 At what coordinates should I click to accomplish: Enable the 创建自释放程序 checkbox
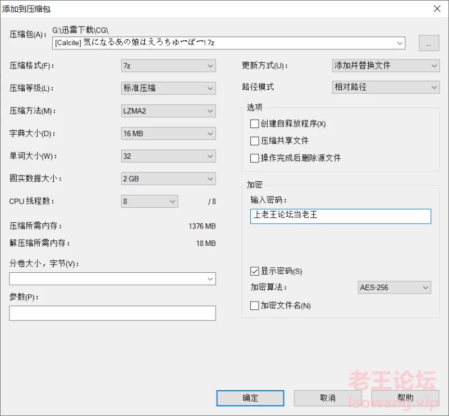[255, 124]
